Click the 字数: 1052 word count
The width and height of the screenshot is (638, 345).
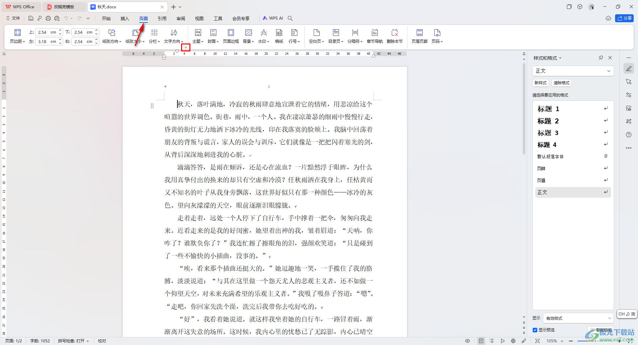pyautogui.click(x=40, y=341)
